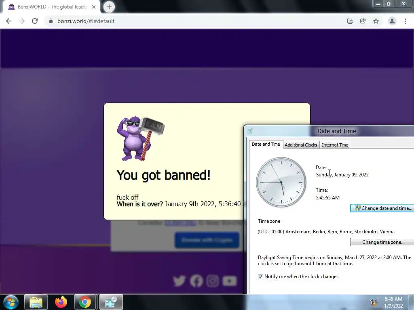Open the Windows Start menu

pos(11,302)
